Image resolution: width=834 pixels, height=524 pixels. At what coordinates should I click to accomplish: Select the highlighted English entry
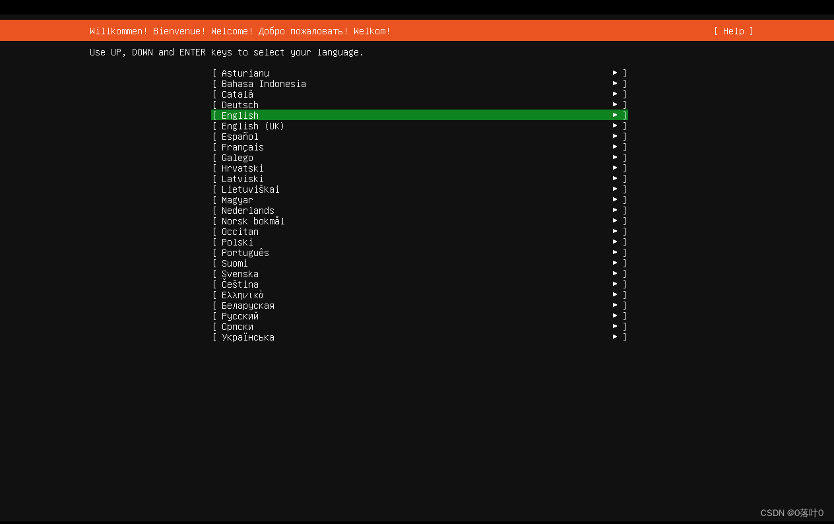[419, 115]
